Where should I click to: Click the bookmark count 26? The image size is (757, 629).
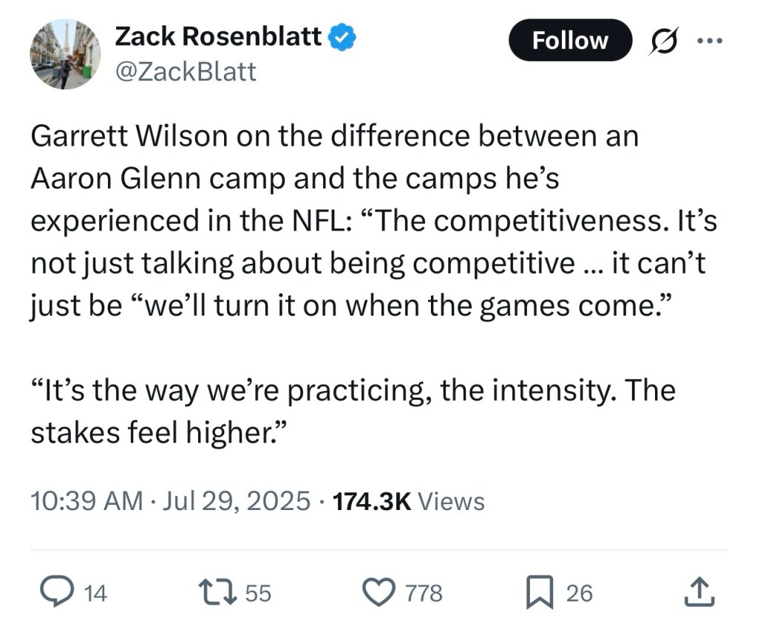click(580, 592)
